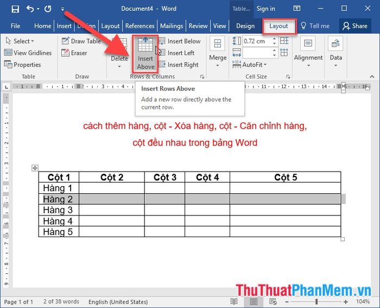This screenshot has width=380, height=308.
Task: Click the Redo/Repeat icon
Action: (x=48, y=9)
